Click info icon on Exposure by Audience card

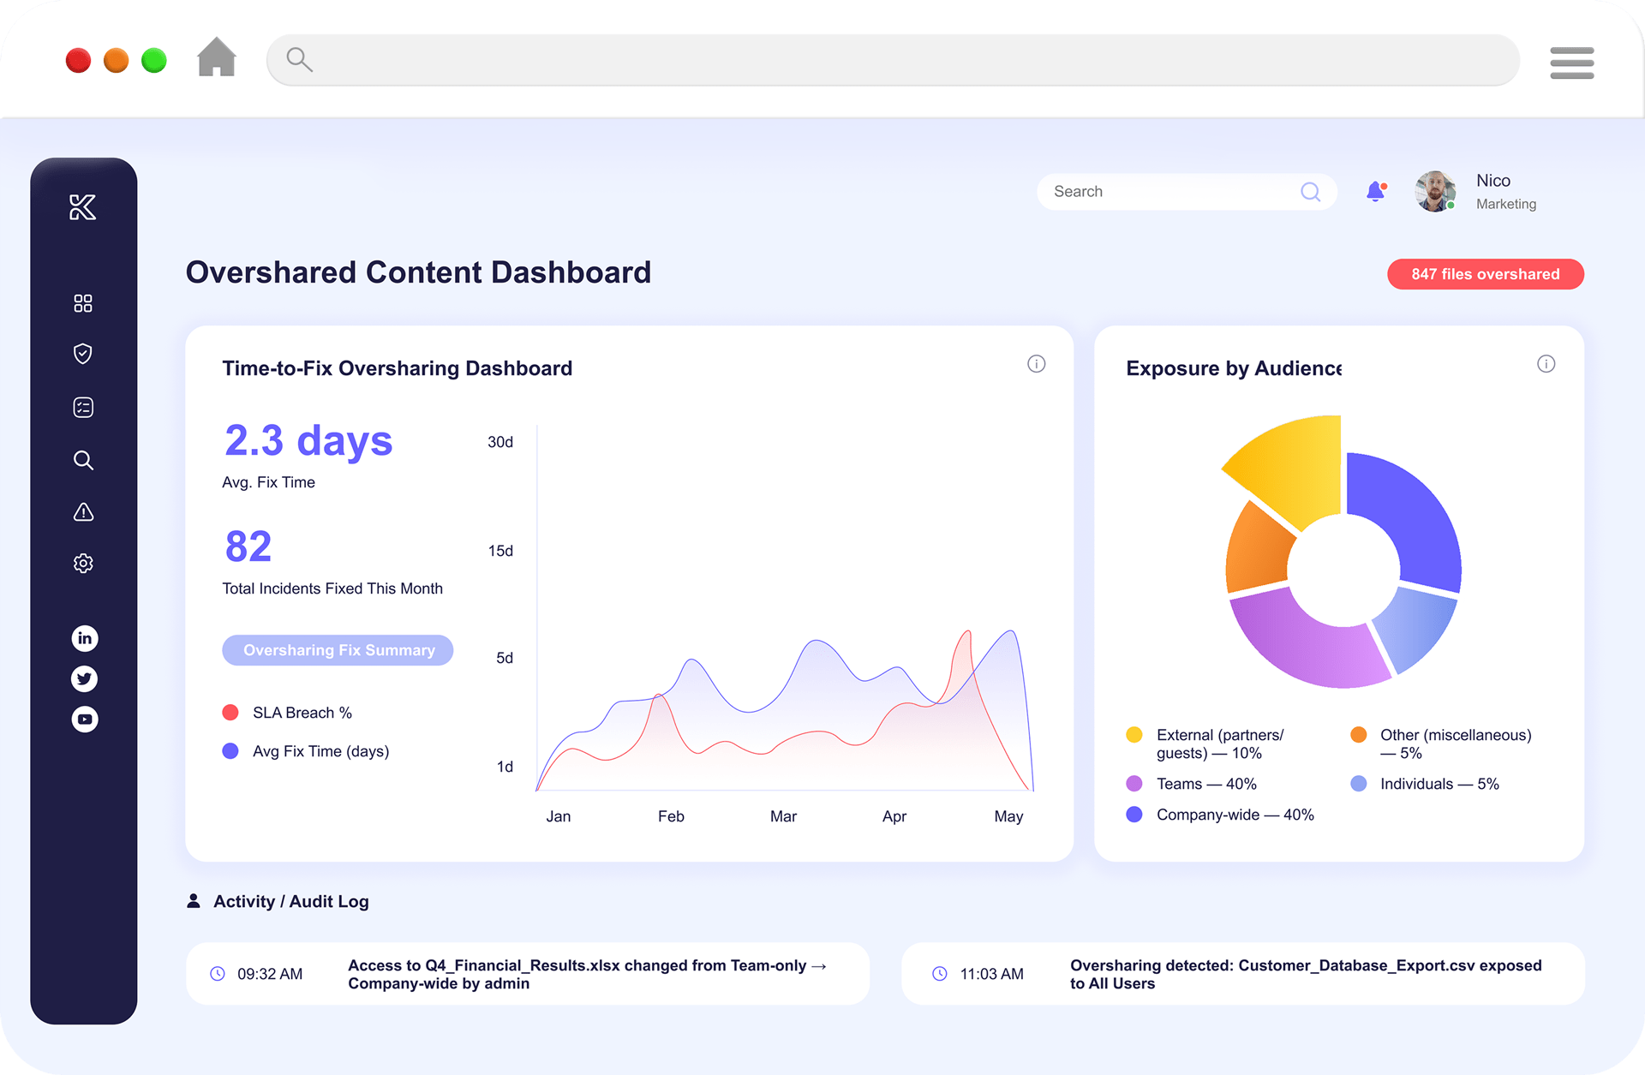pos(1546,364)
